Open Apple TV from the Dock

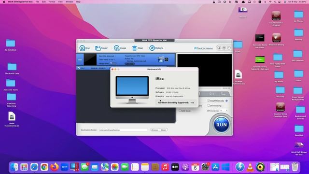tap(175, 167)
